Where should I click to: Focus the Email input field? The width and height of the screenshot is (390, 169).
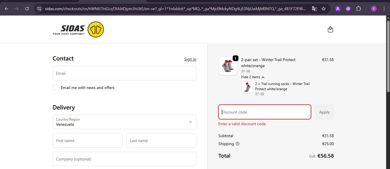tap(124, 73)
